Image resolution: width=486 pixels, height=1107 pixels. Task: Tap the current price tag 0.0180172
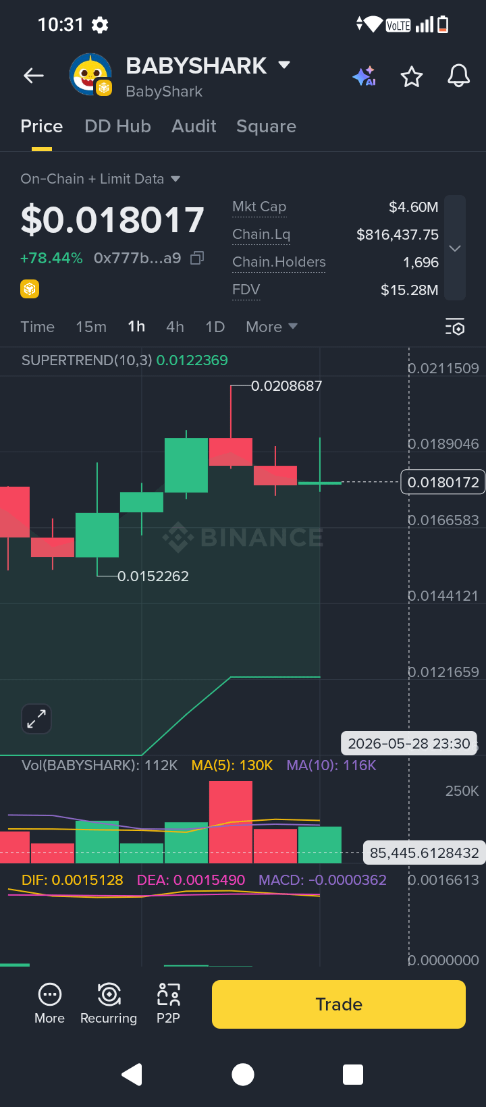(443, 482)
